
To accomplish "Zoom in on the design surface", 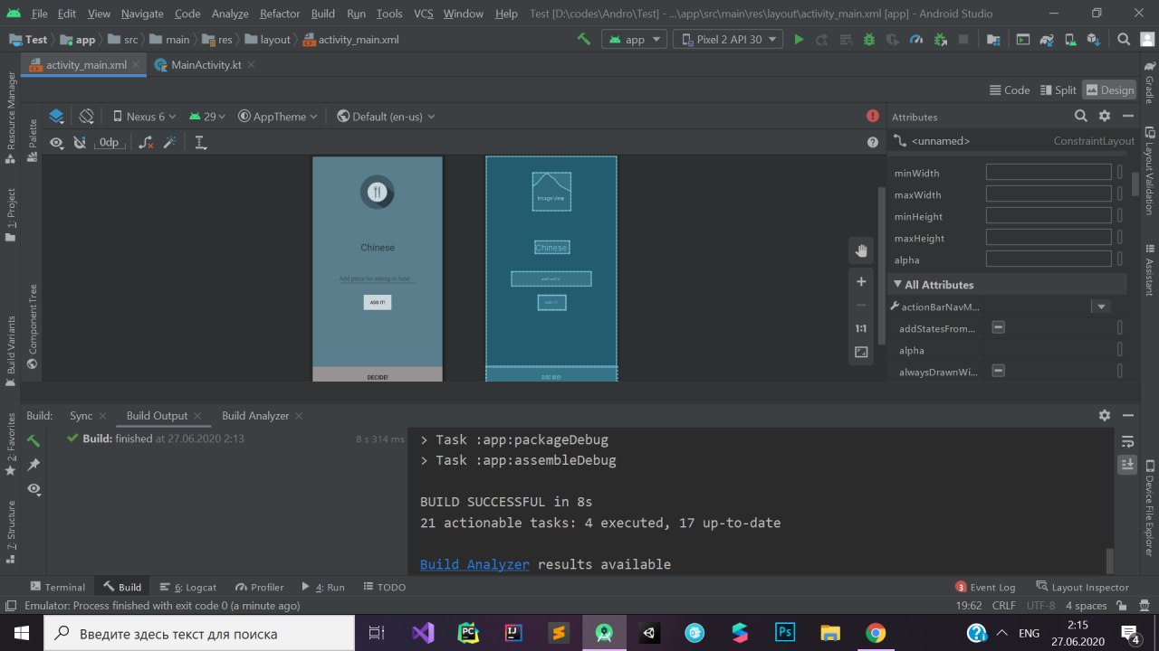I will (861, 282).
